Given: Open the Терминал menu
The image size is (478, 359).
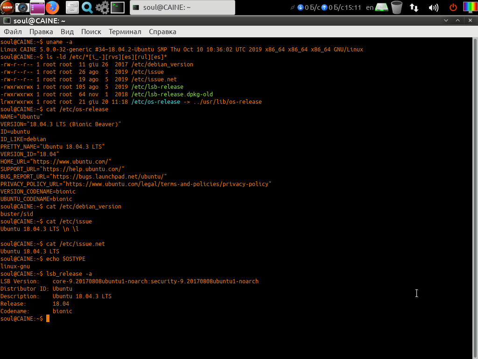Looking at the screenshot, I should (125, 32).
